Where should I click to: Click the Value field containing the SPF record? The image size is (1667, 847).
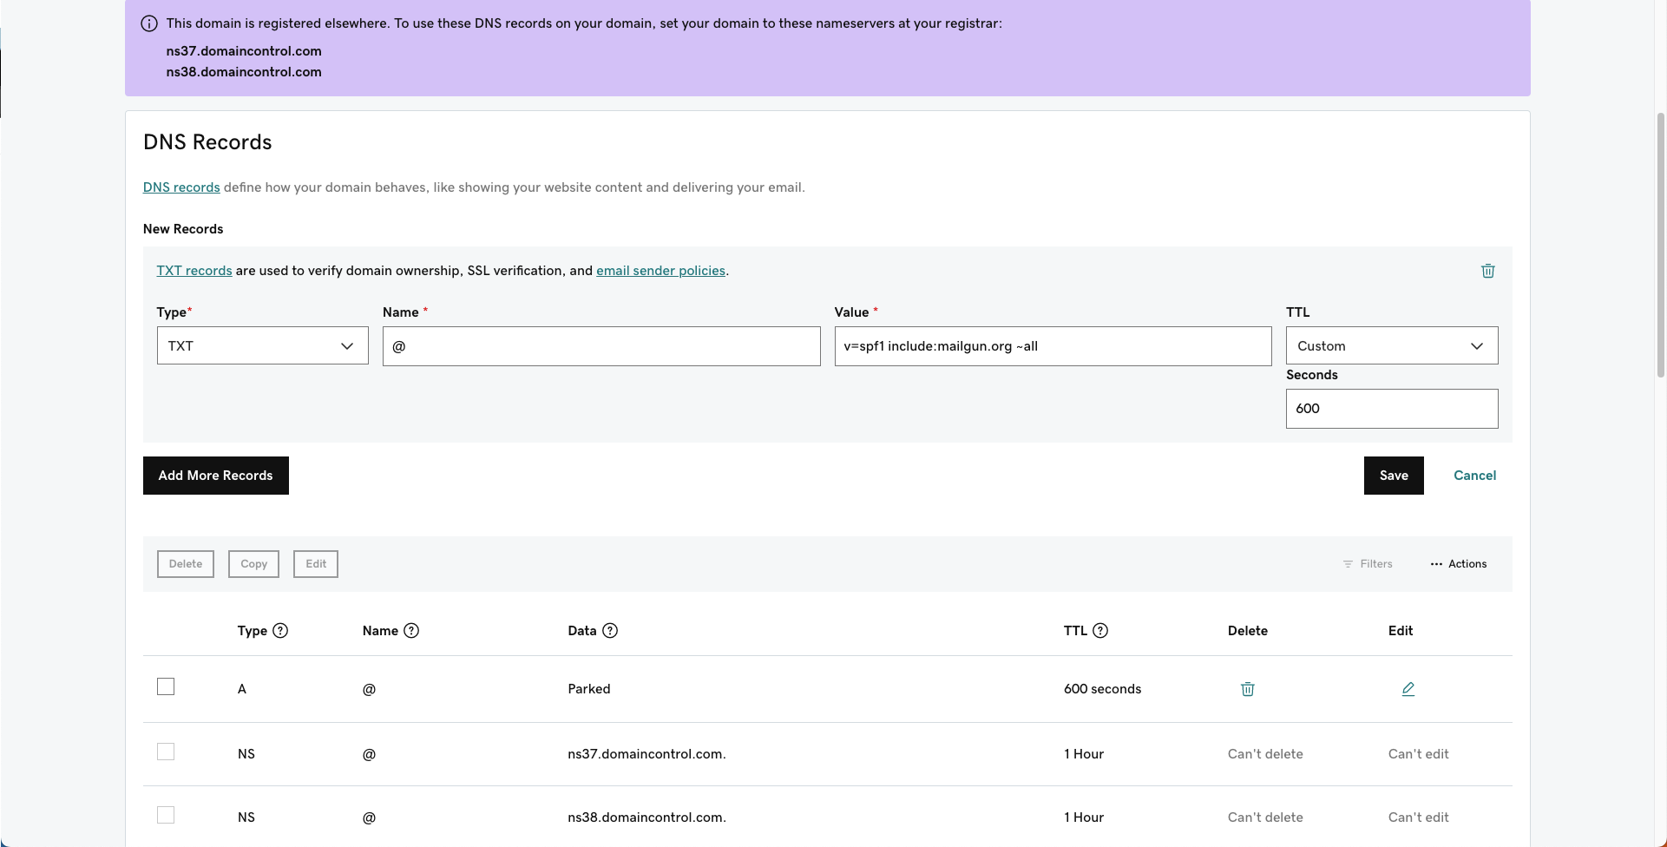click(1053, 346)
